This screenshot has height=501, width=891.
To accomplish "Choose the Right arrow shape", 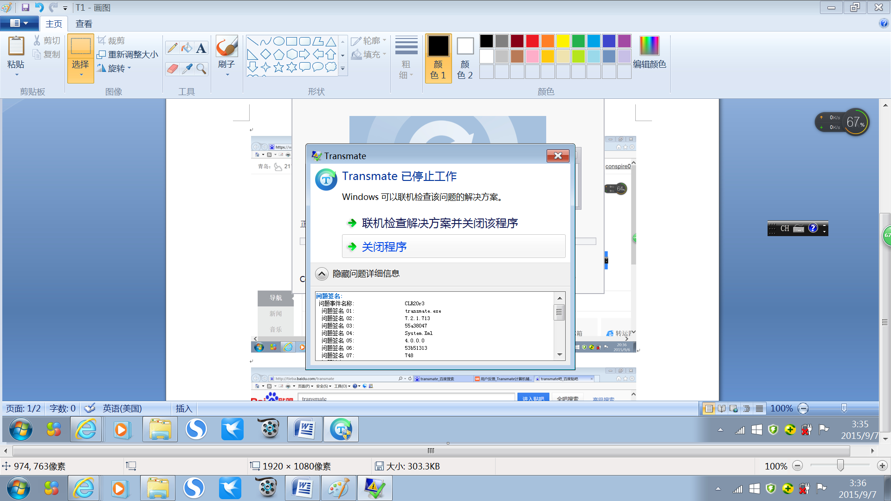I will tap(304, 54).
